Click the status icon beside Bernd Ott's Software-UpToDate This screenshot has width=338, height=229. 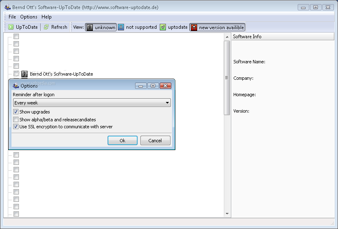tap(24, 74)
